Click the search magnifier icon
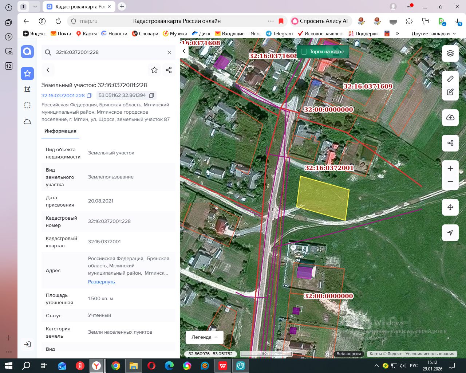This screenshot has width=466, height=373. tap(48, 52)
